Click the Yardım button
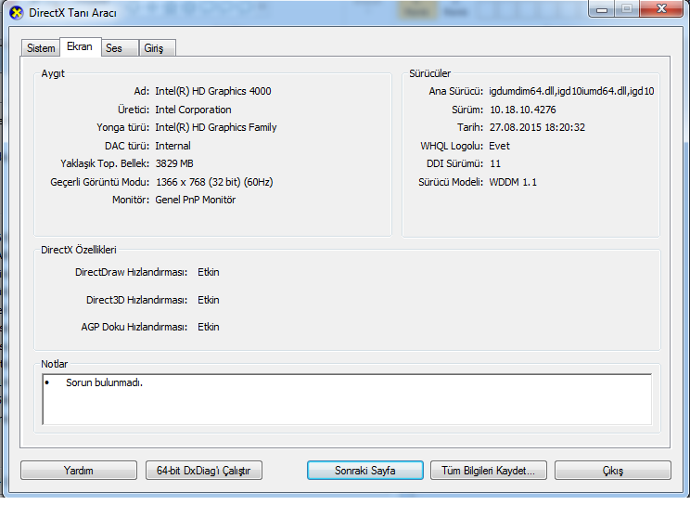 click(x=79, y=471)
